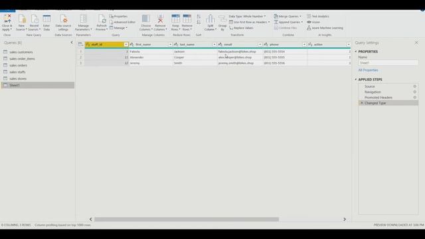The height and width of the screenshot is (239, 425).
Task: Click the (831) 555-5554 phone cell
Action: click(285, 52)
